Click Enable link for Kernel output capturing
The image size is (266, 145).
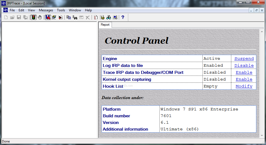tap(244, 79)
